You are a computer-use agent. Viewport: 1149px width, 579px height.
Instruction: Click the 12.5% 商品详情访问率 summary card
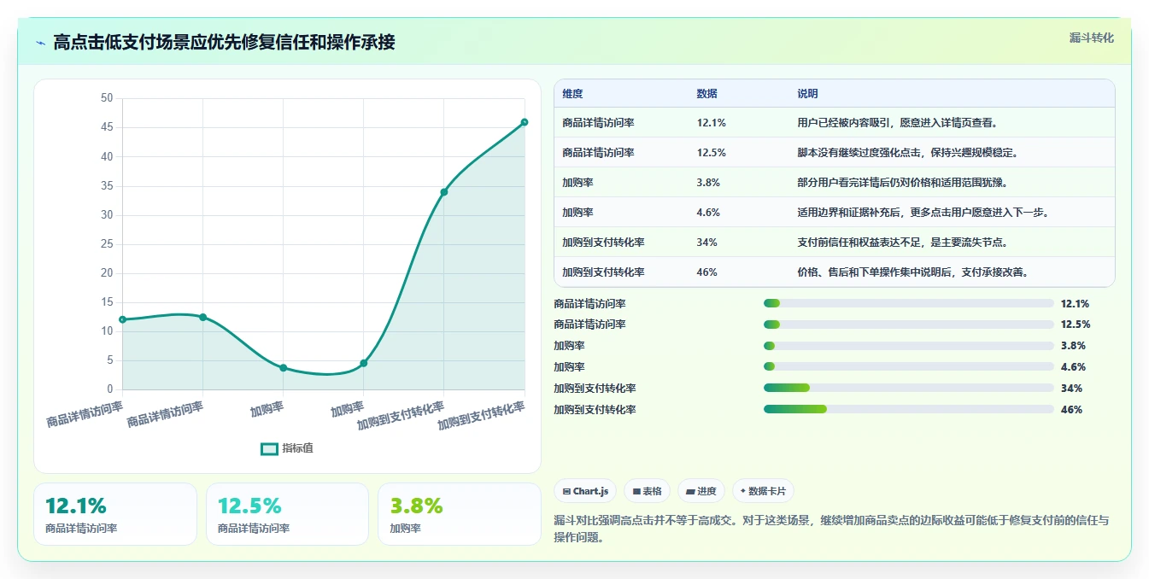coord(287,514)
